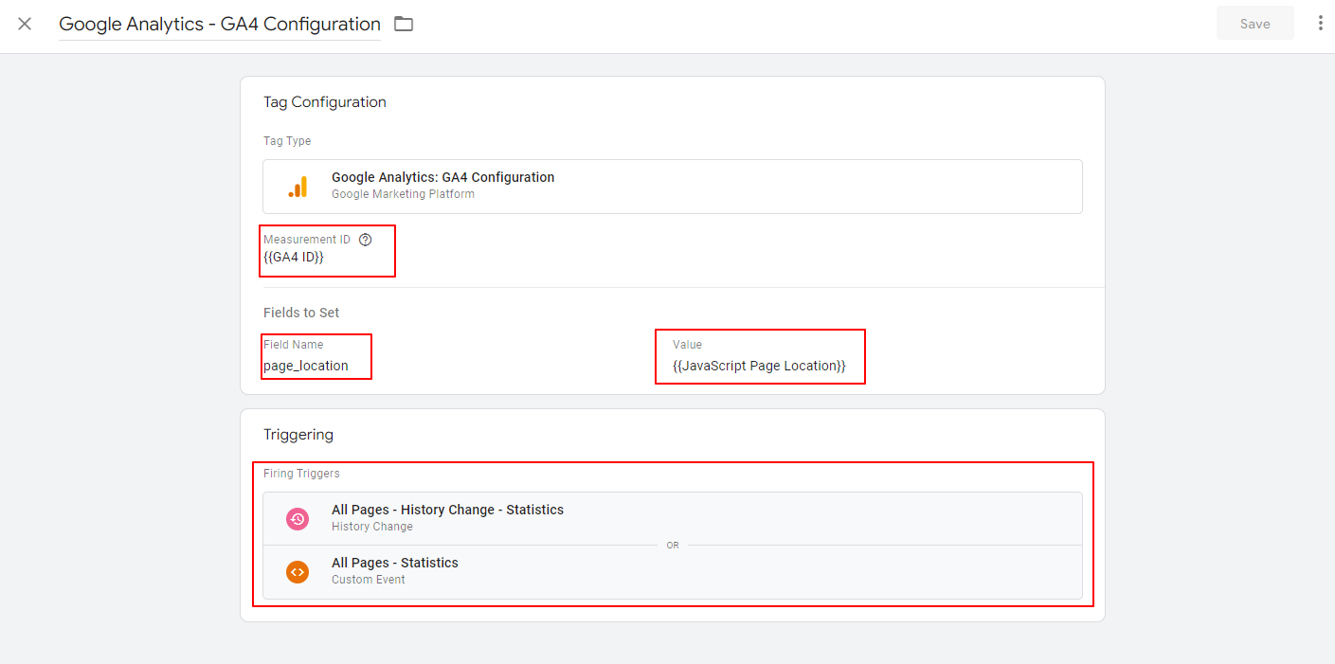Click the Triggering section heading
The height and width of the screenshot is (664, 1335).
298,435
